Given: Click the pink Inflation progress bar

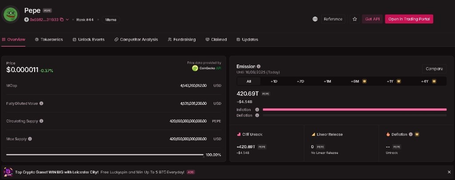Looking at the screenshot, I should 355,110.
